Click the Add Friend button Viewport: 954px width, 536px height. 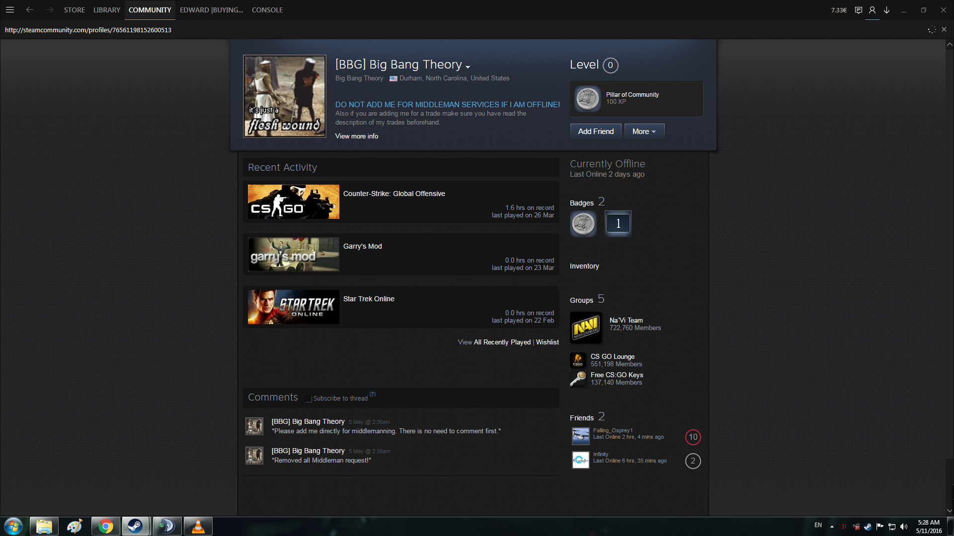pyautogui.click(x=595, y=132)
